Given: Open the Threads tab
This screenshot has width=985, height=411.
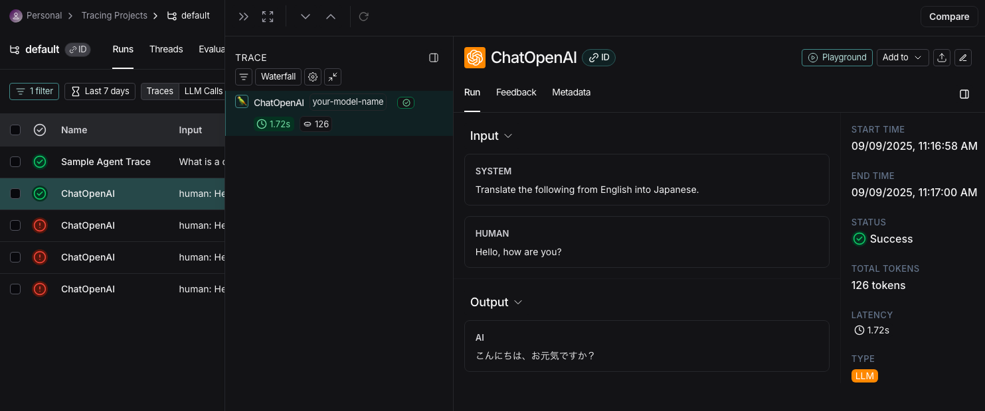Looking at the screenshot, I should click(166, 49).
